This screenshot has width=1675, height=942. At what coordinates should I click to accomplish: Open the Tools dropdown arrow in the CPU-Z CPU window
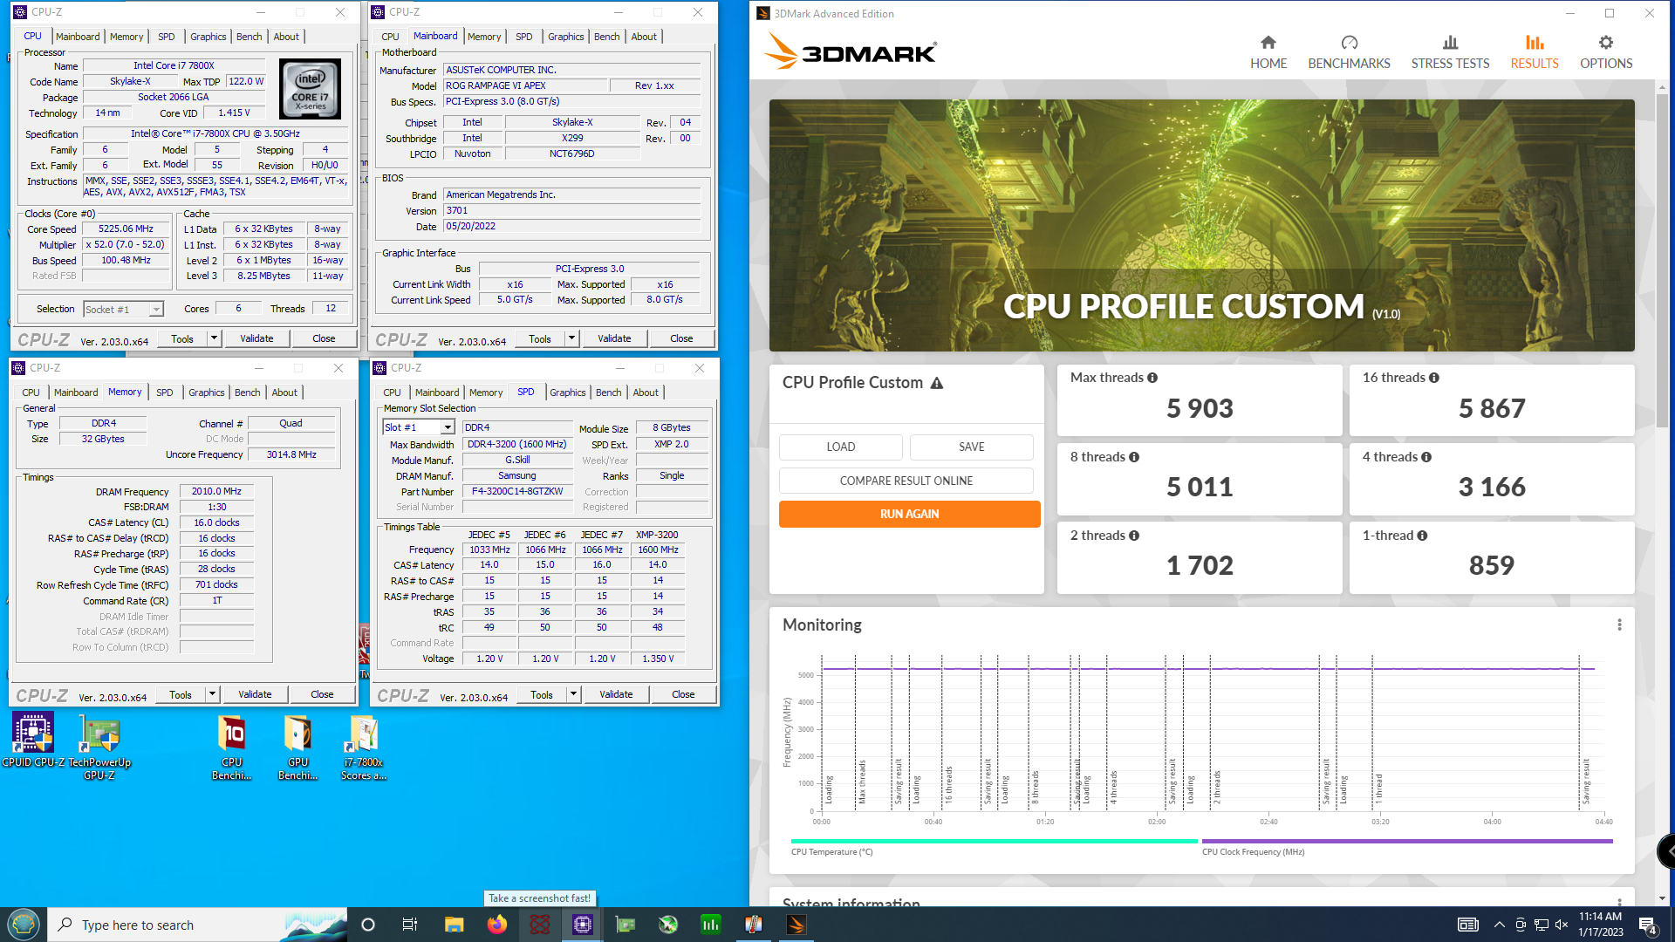click(214, 338)
